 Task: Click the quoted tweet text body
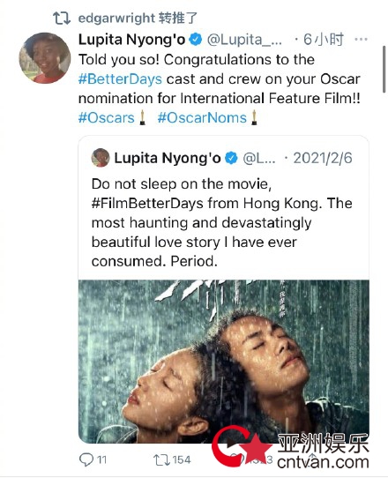[x=221, y=222]
